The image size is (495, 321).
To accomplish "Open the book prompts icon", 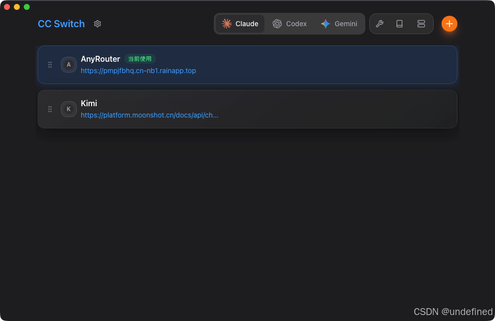I will click(399, 24).
